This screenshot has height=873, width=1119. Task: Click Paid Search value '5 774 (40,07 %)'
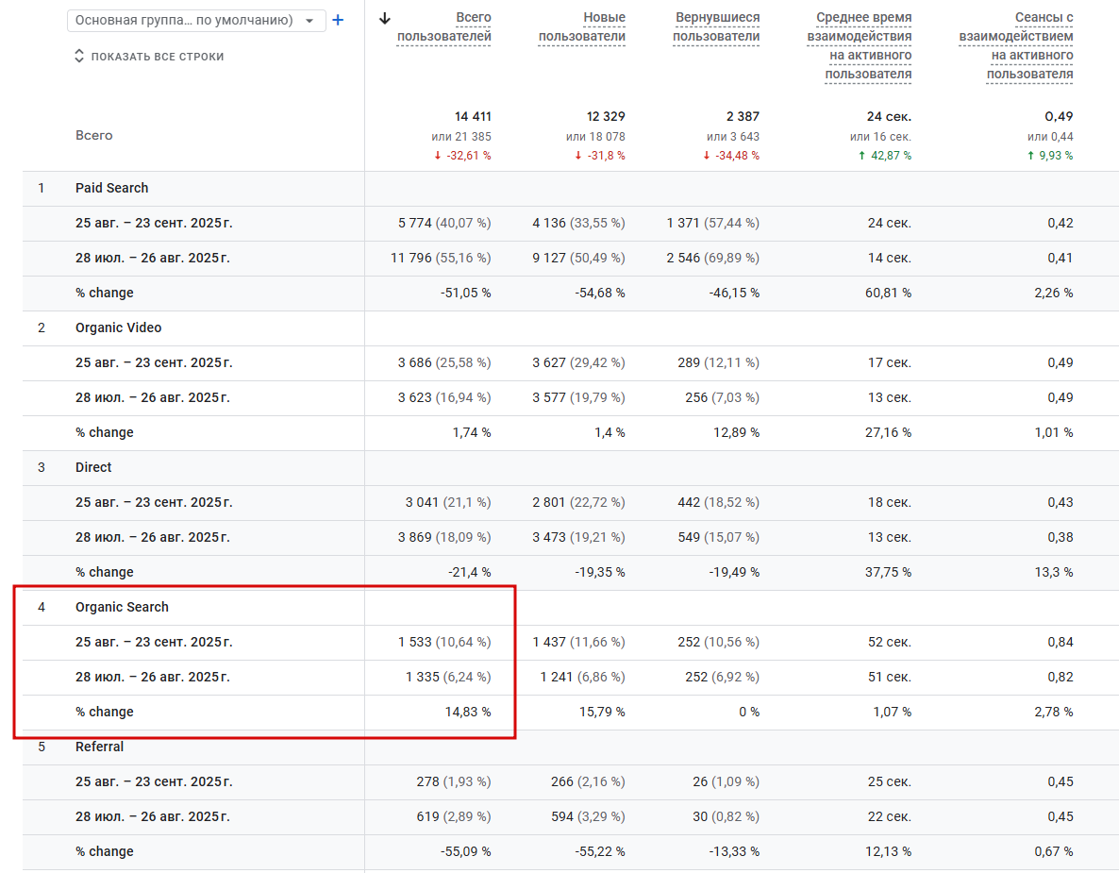point(444,223)
